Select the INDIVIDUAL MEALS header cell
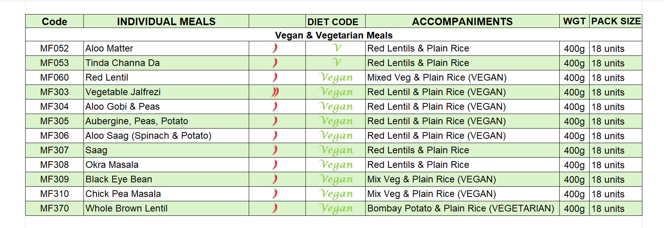This screenshot has height=228, width=664. click(166, 21)
